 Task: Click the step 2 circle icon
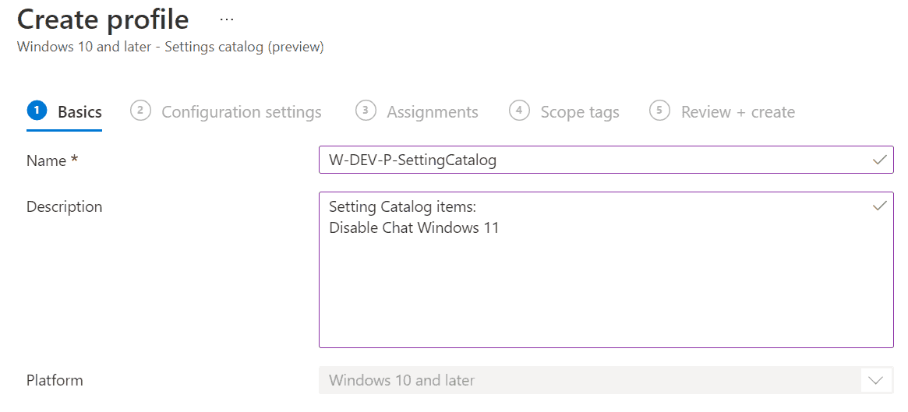click(140, 111)
